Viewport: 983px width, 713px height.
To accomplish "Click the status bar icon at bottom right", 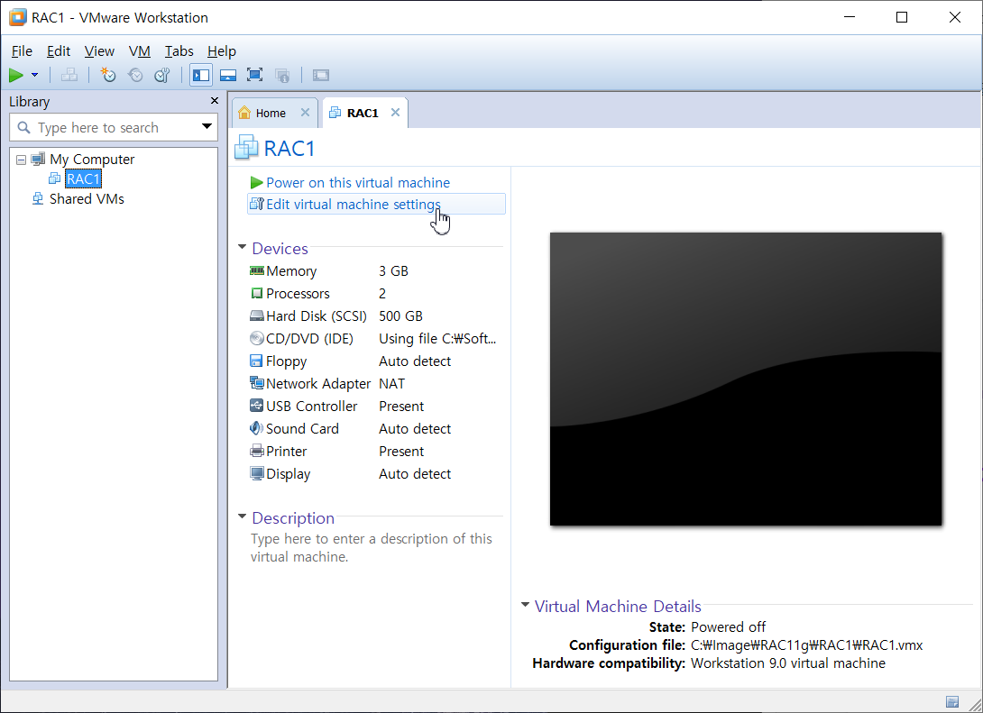I will click(952, 701).
